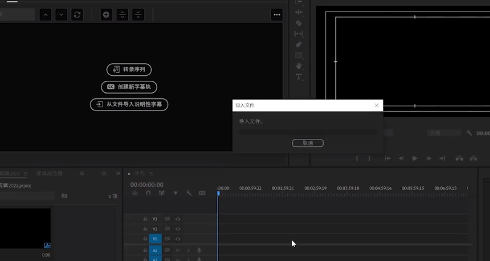The height and width of the screenshot is (261, 490).
Task: Toggle V1 track output eye
Action: tap(178, 239)
